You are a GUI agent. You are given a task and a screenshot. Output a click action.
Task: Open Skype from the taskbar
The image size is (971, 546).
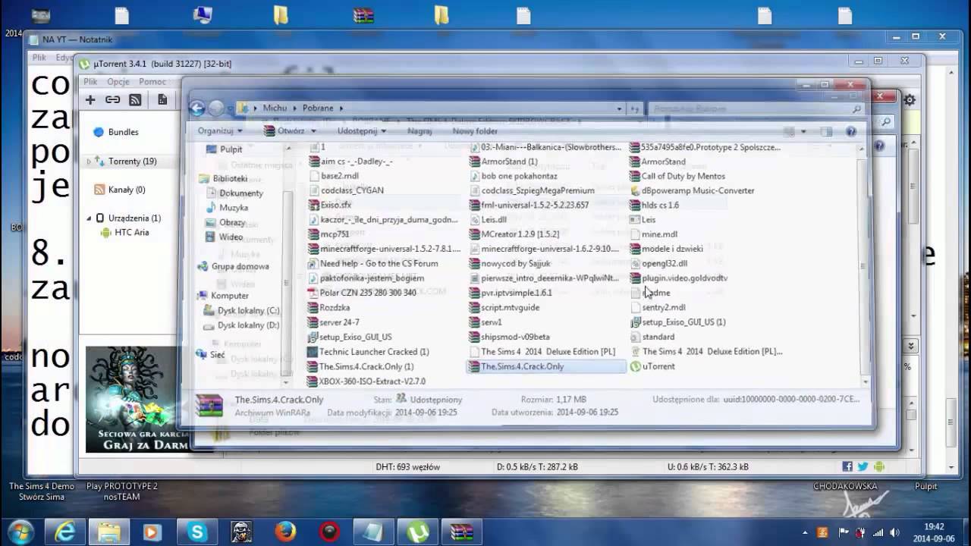coord(197,532)
